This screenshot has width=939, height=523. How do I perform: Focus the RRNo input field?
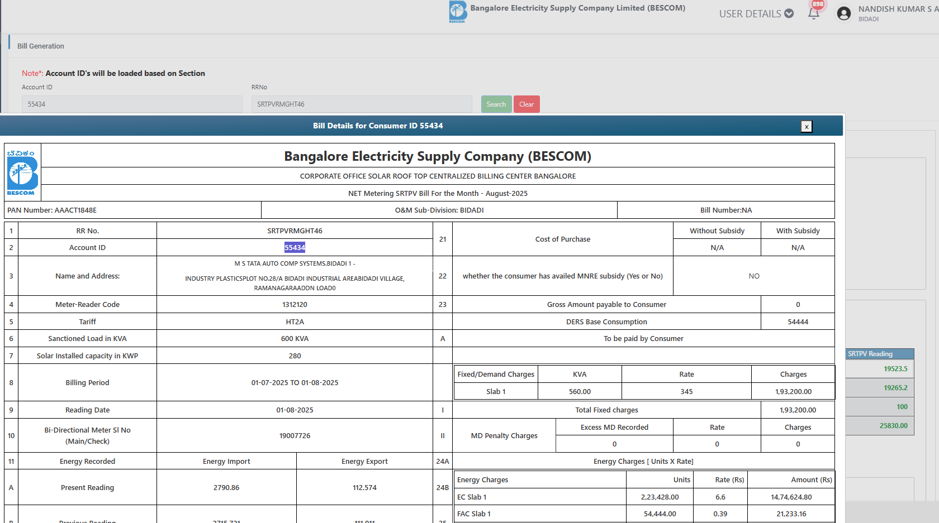click(x=362, y=104)
